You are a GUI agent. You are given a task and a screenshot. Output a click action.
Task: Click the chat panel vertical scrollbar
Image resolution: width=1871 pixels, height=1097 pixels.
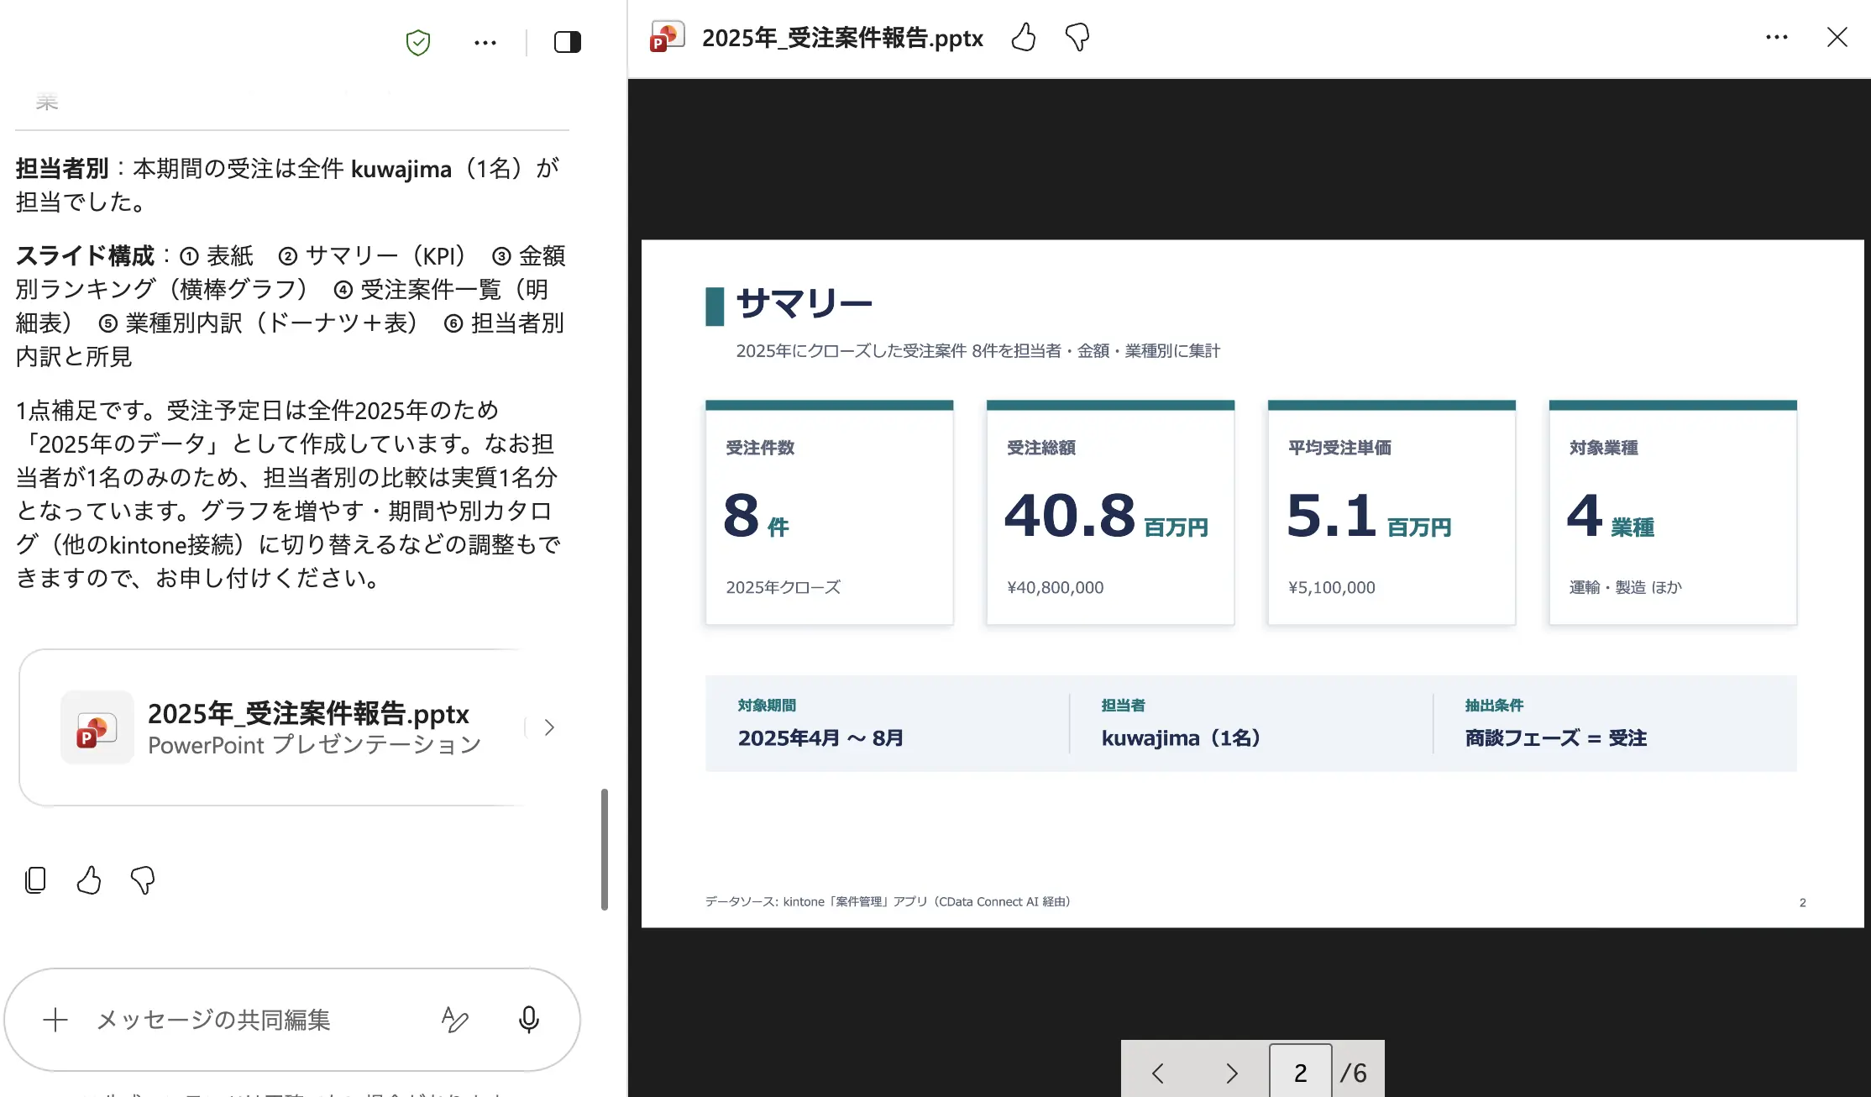tap(604, 848)
